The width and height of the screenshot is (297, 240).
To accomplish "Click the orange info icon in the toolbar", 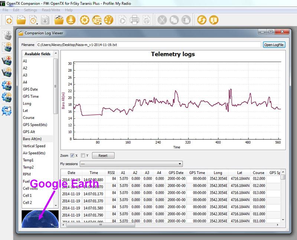I will 213,20.
